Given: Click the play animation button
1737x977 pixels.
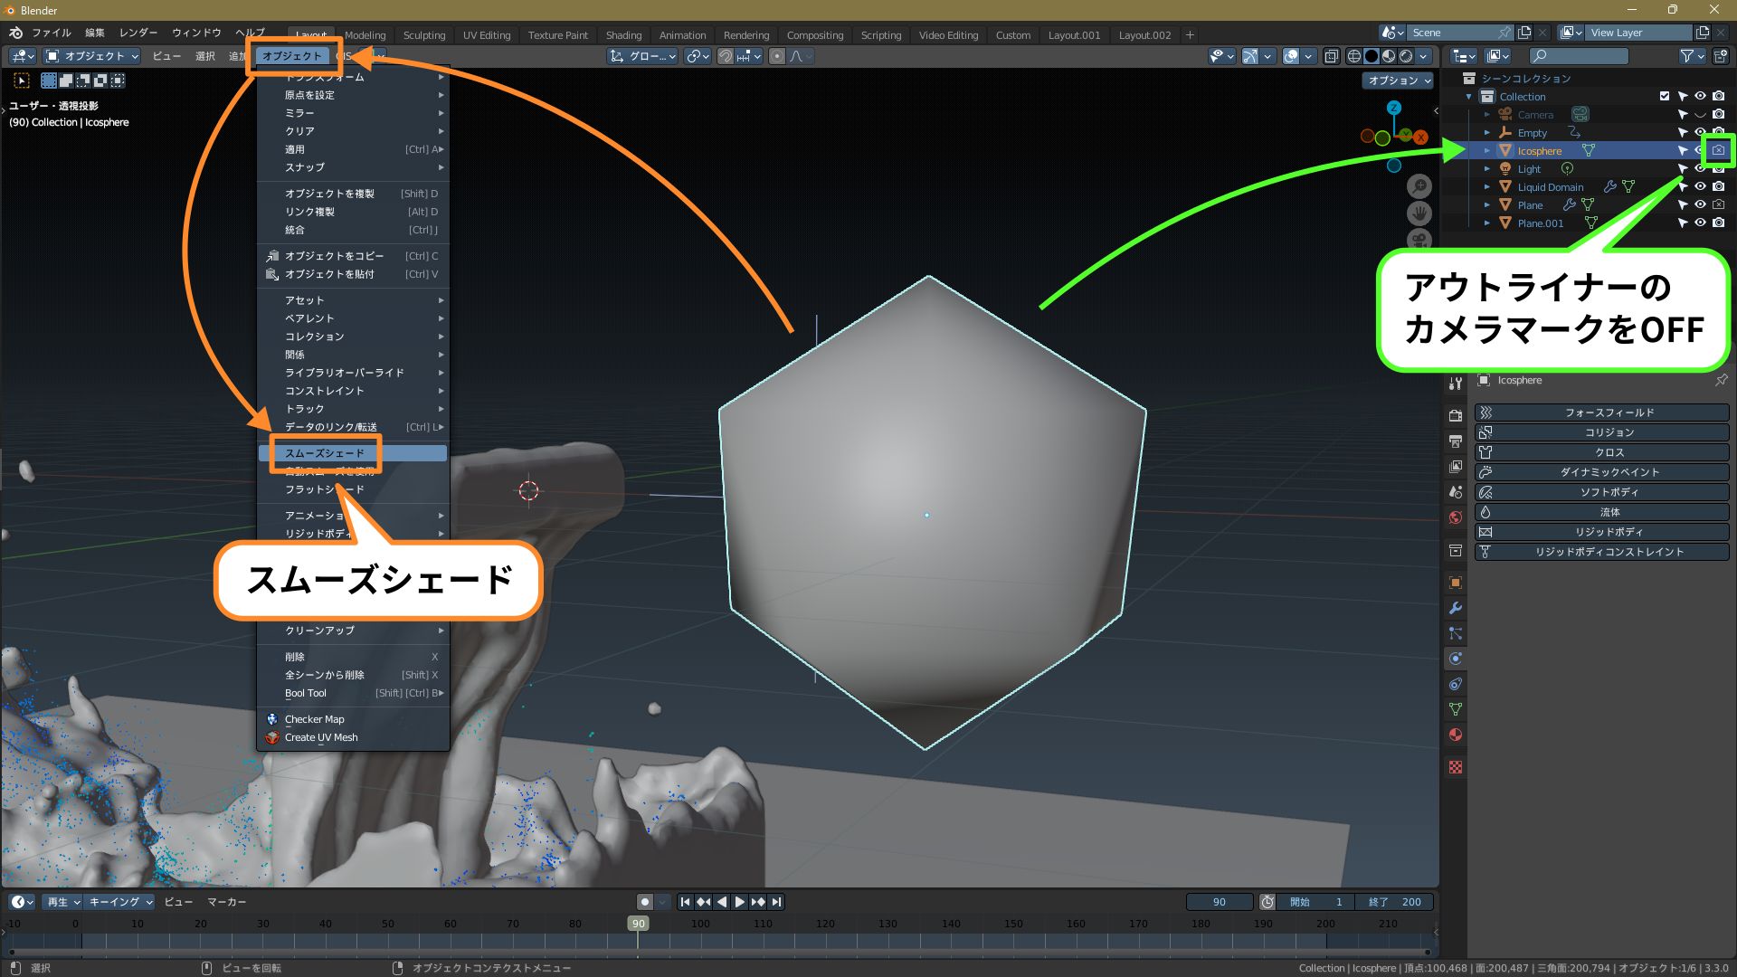Looking at the screenshot, I should point(740,902).
